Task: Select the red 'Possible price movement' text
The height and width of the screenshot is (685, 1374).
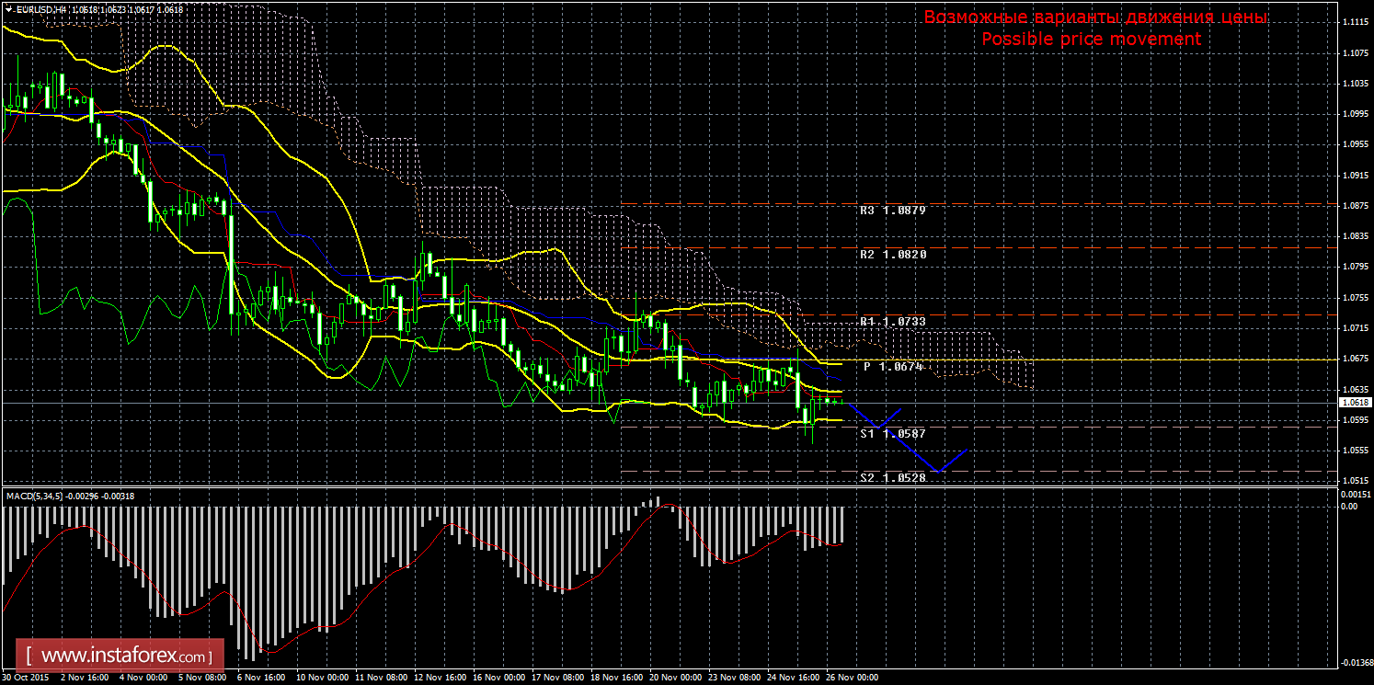Action: point(1091,40)
